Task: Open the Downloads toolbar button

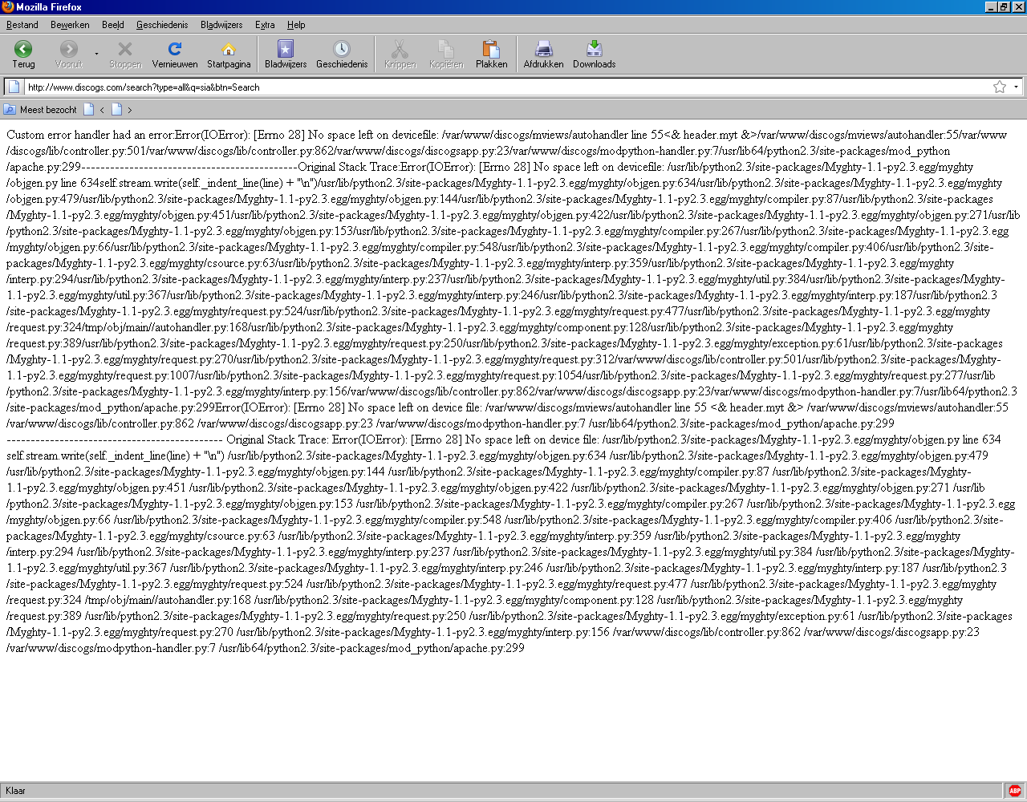Action: (595, 55)
